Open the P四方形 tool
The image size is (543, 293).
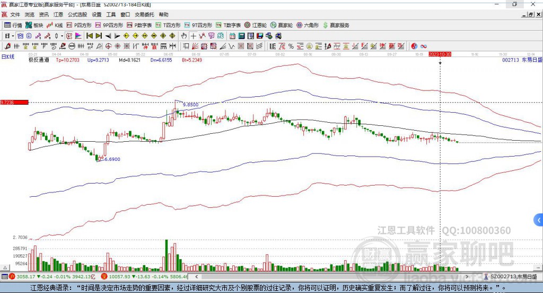[79, 25]
